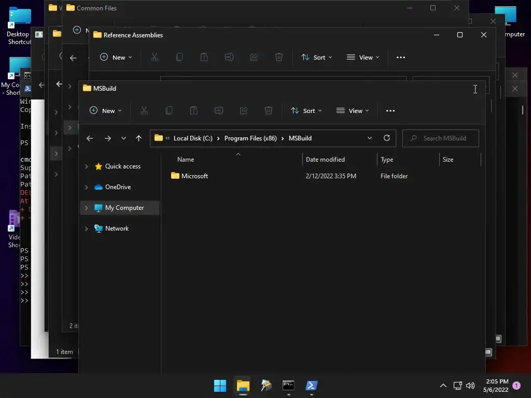Sort by Date modified column header
The width and height of the screenshot is (531, 398).
pyautogui.click(x=325, y=160)
